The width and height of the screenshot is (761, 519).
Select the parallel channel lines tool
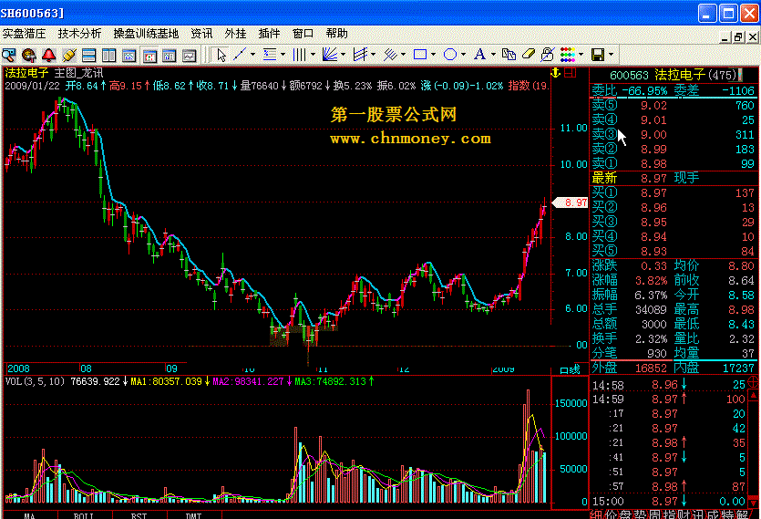[360, 55]
